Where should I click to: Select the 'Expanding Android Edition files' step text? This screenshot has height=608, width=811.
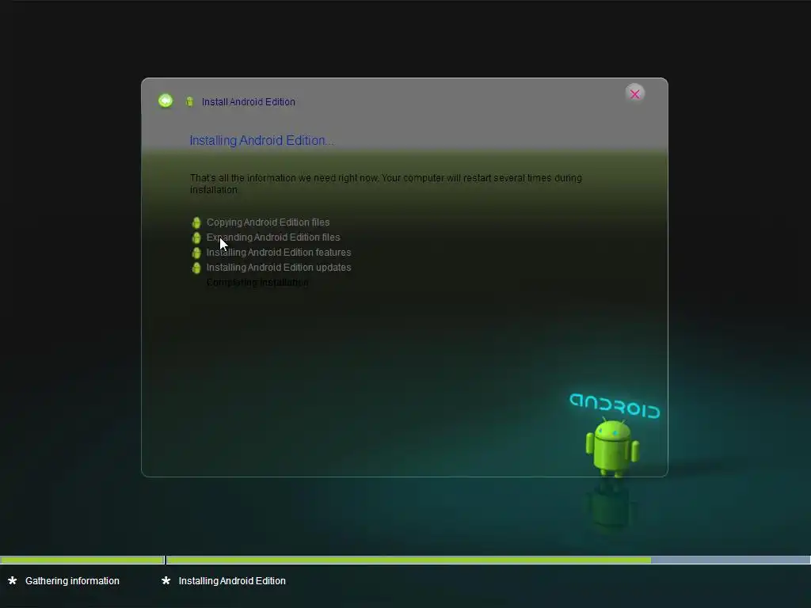(x=273, y=237)
